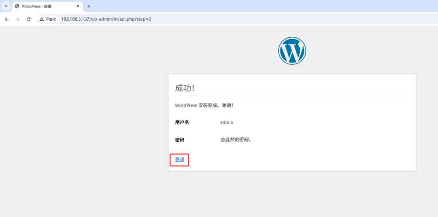Go forward to the next page

coord(18,19)
